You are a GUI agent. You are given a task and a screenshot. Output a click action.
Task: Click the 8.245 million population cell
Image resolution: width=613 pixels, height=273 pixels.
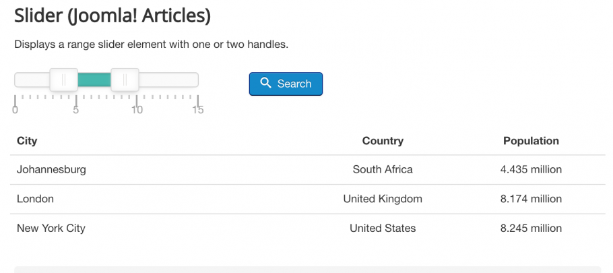pos(531,228)
